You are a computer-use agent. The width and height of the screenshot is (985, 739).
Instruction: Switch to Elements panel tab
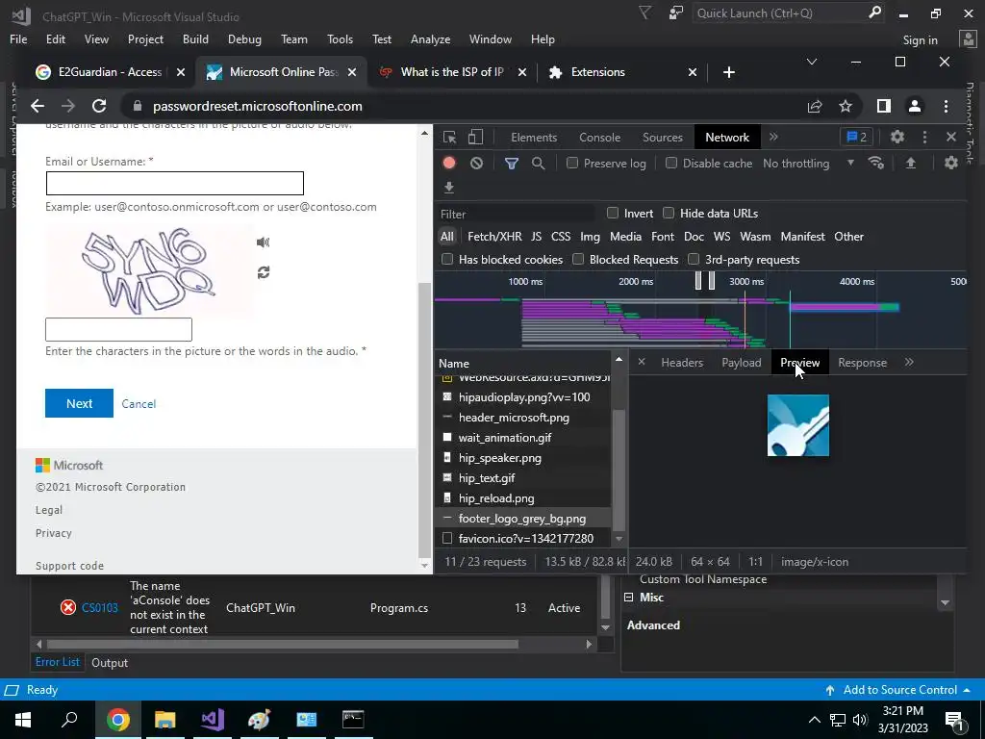tap(534, 137)
